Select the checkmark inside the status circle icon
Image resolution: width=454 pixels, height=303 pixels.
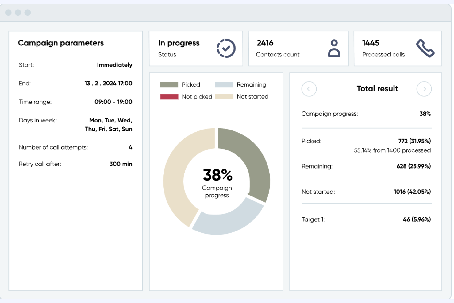pyautogui.click(x=226, y=48)
